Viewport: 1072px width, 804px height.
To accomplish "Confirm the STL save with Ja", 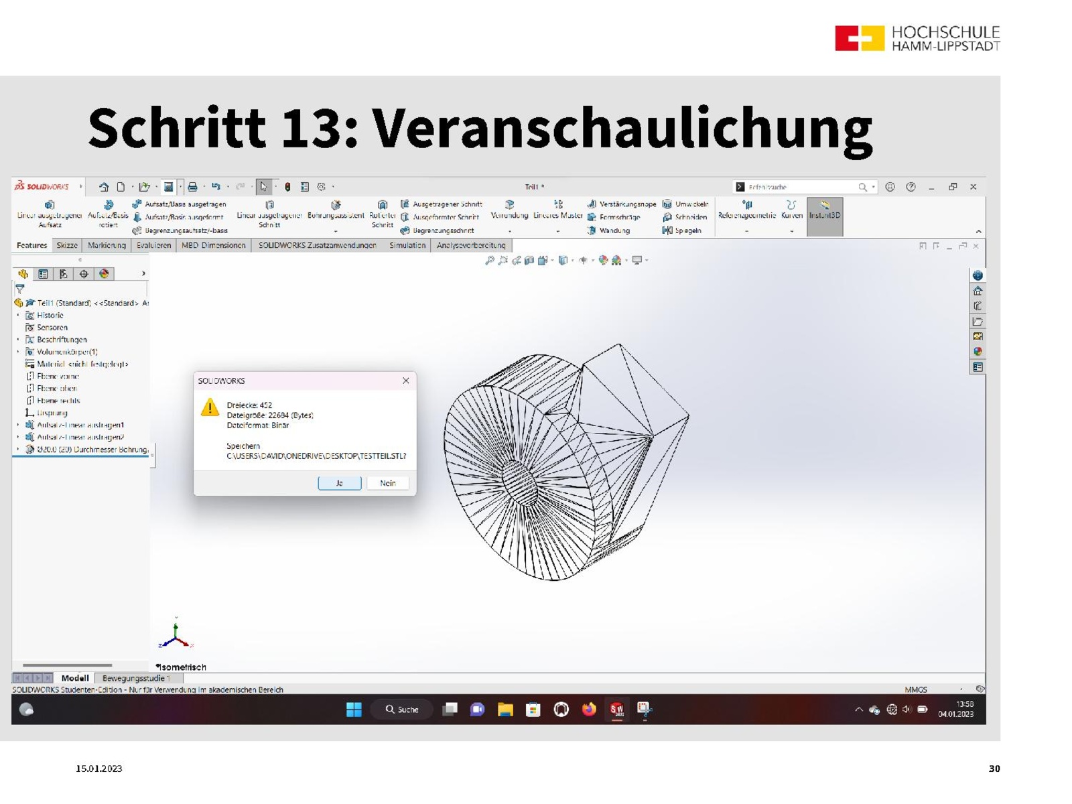I will point(339,483).
